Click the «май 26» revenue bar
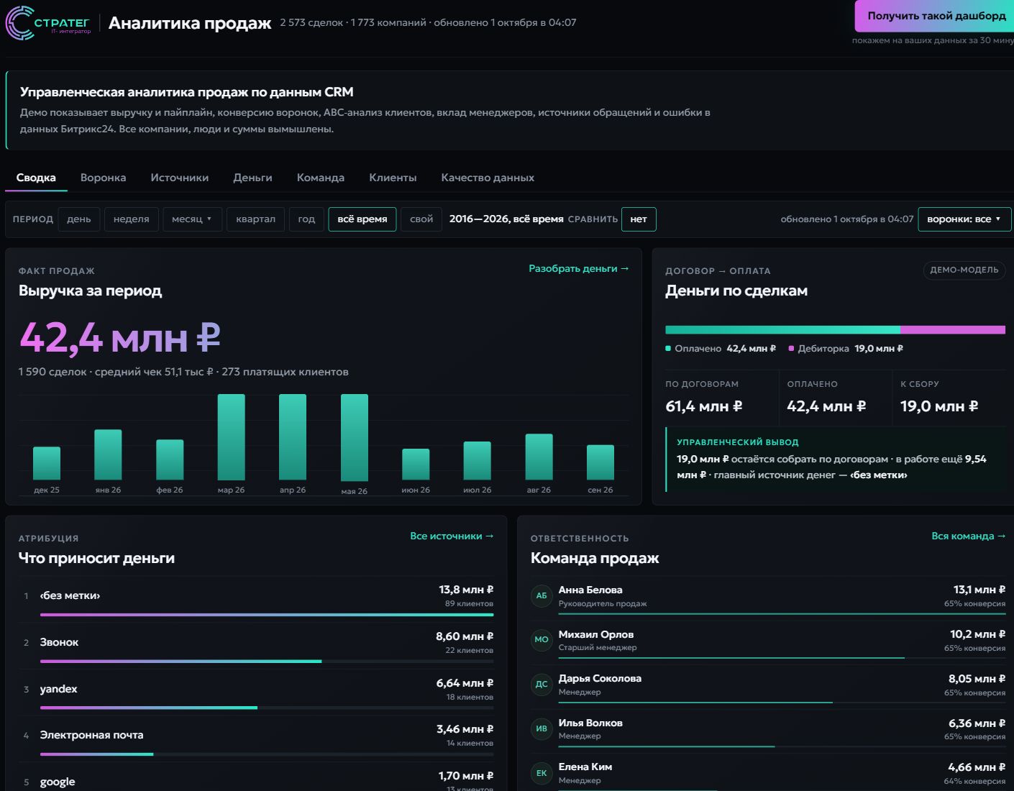 click(x=355, y=437)
